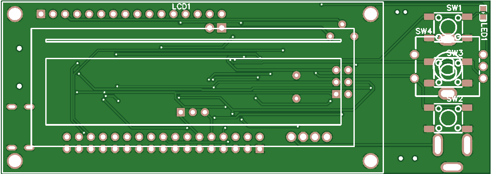This screenshot has width=491, height=174.
Task: Select square pad of the three-pin header
Action: point(180,112)
